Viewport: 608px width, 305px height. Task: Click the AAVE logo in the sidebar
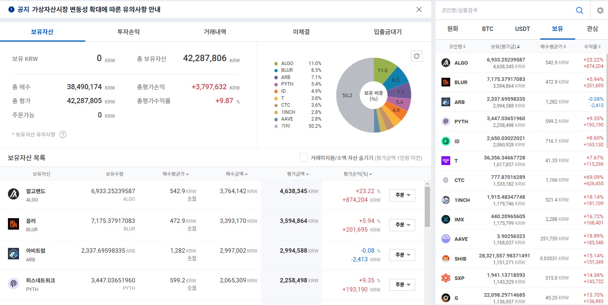[446, 239]
